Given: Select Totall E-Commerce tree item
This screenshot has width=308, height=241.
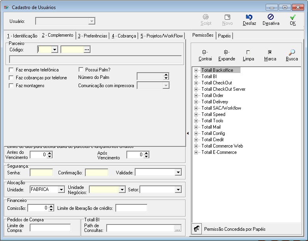Looking at the screenshot, I should point(219,152).
